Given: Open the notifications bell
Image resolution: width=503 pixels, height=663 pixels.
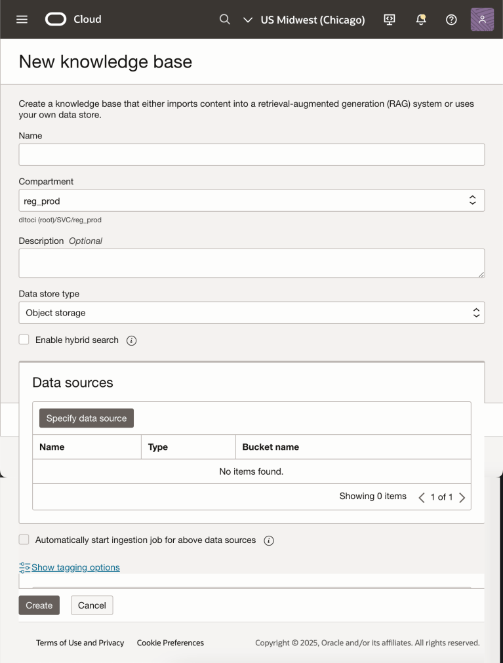Looking at the screenshot, I should [x=420, y=20].
